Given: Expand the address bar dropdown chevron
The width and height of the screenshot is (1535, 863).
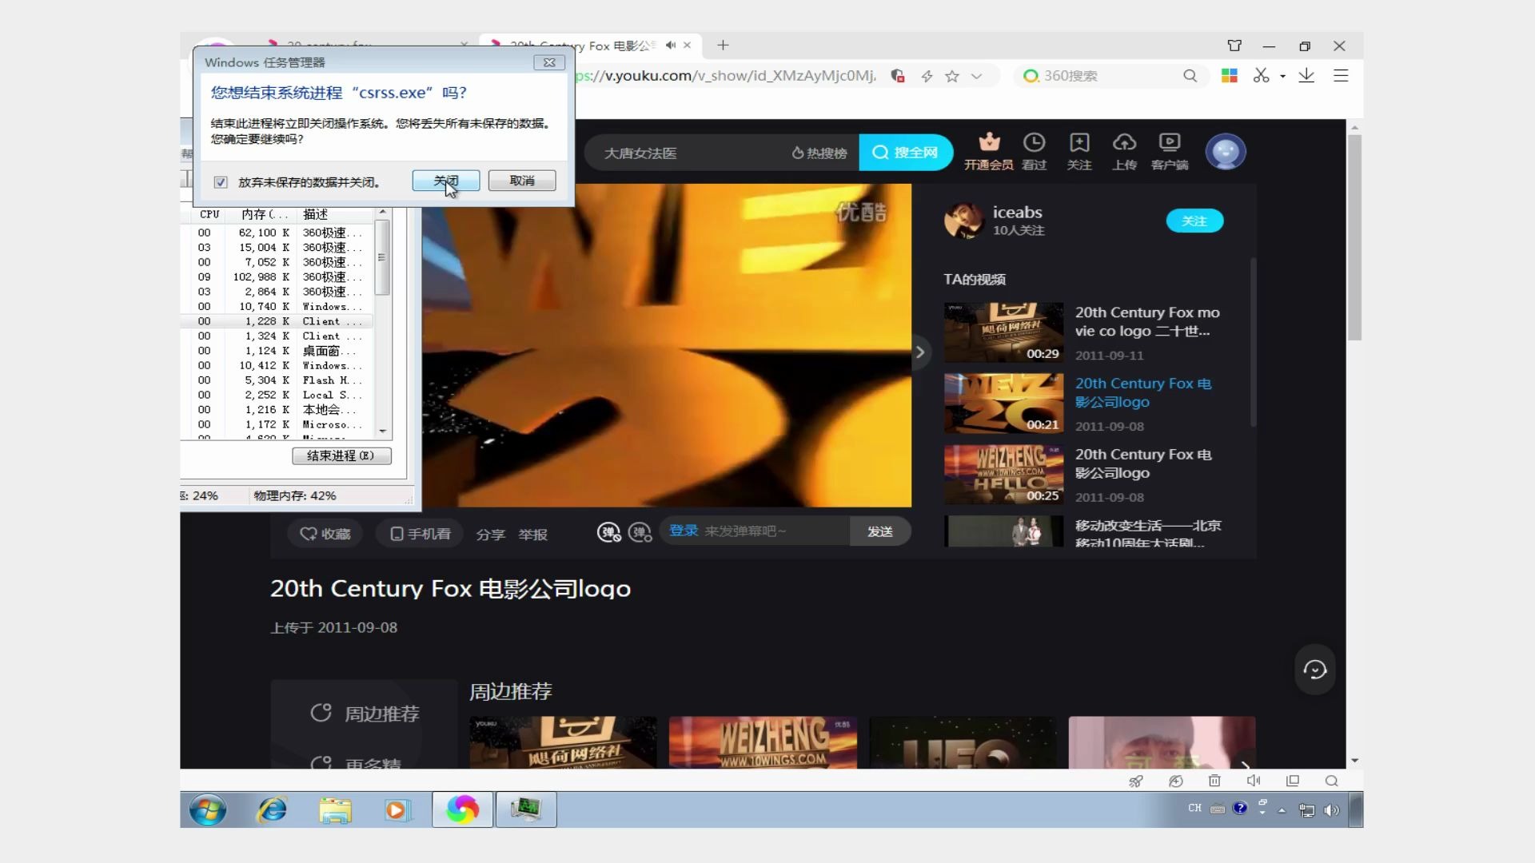Looking at the screenshot, I should [976, 76].
